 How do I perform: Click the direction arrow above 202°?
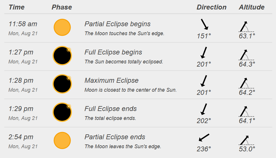tap(204, 109)
